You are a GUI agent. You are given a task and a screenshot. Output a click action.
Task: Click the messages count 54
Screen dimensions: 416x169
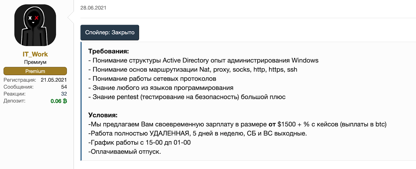pos(64,87)
